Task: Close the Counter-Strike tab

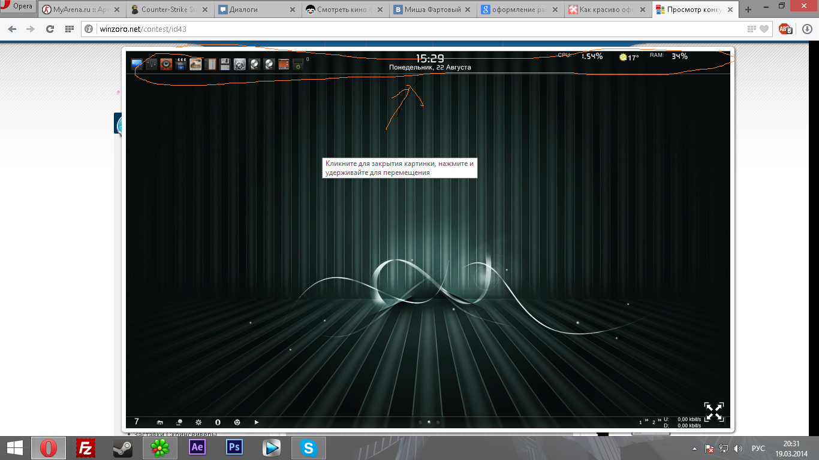Action: point(205,10)
